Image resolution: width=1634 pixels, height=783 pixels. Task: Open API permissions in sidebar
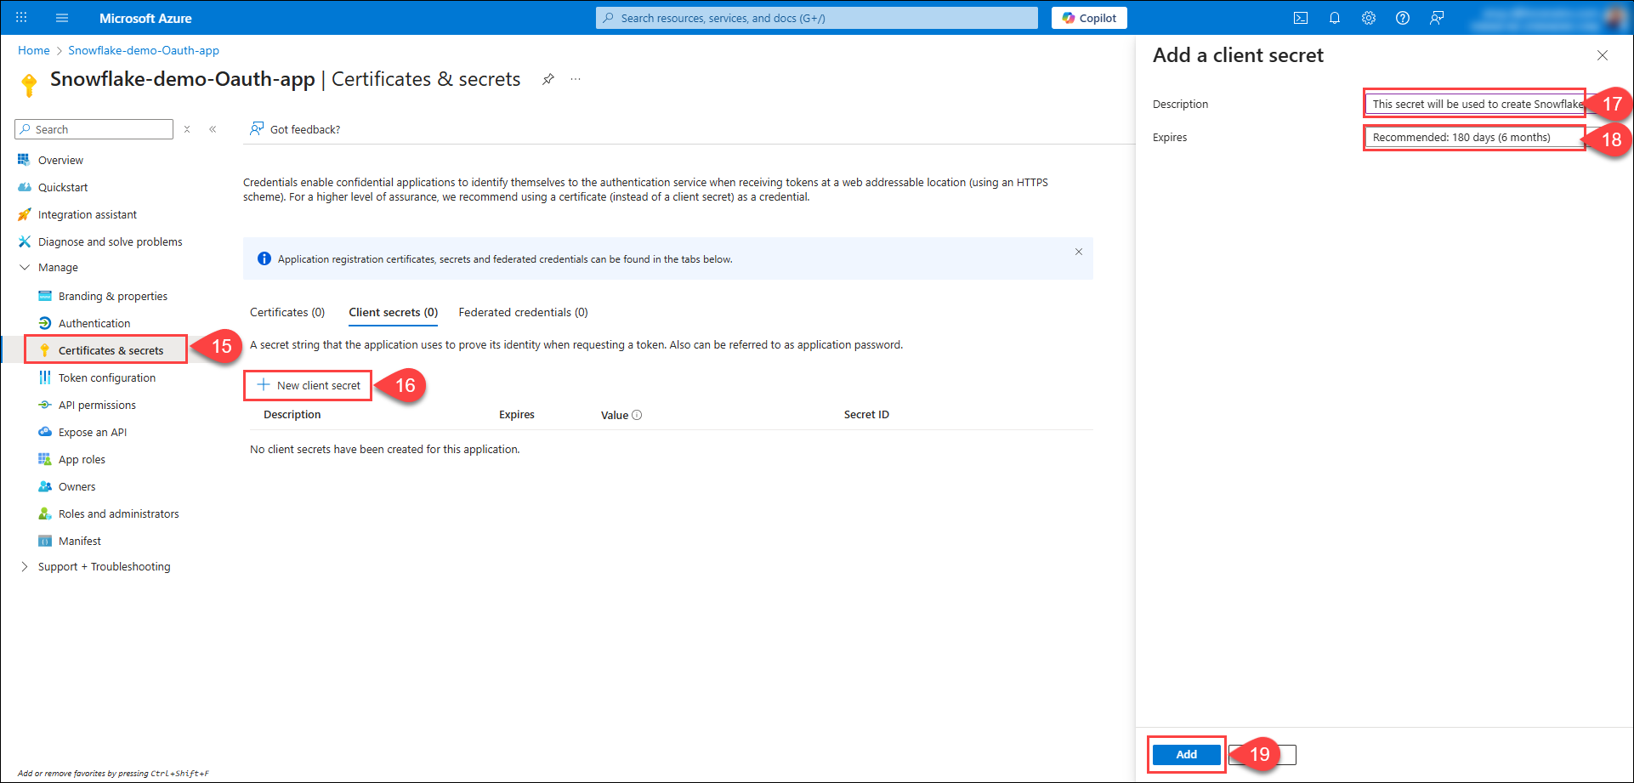pyautogui.click(x=97, y=405)
